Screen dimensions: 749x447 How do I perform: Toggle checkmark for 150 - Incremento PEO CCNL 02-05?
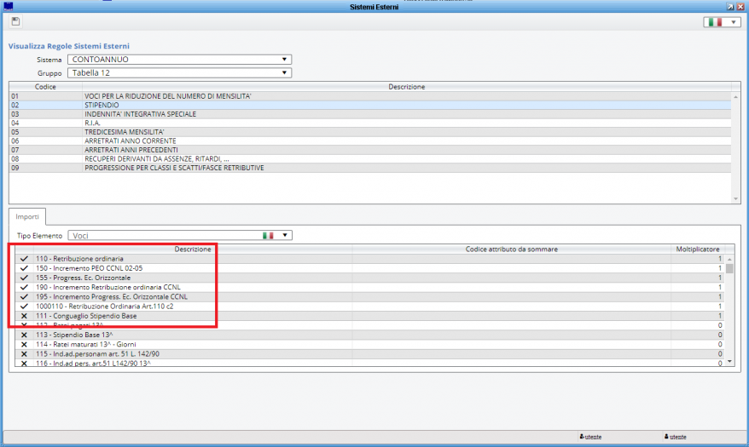coord(24,268)
